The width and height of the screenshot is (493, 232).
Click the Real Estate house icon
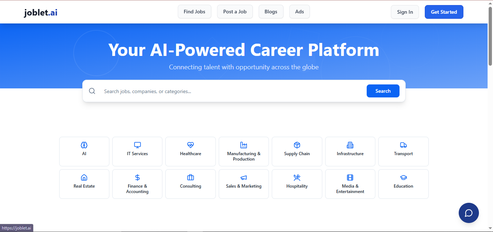84,178
